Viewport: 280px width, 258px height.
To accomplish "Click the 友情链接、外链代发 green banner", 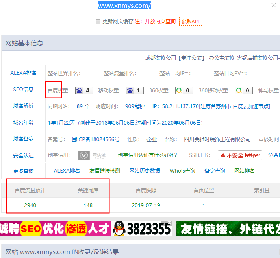I will click(228, 228).
